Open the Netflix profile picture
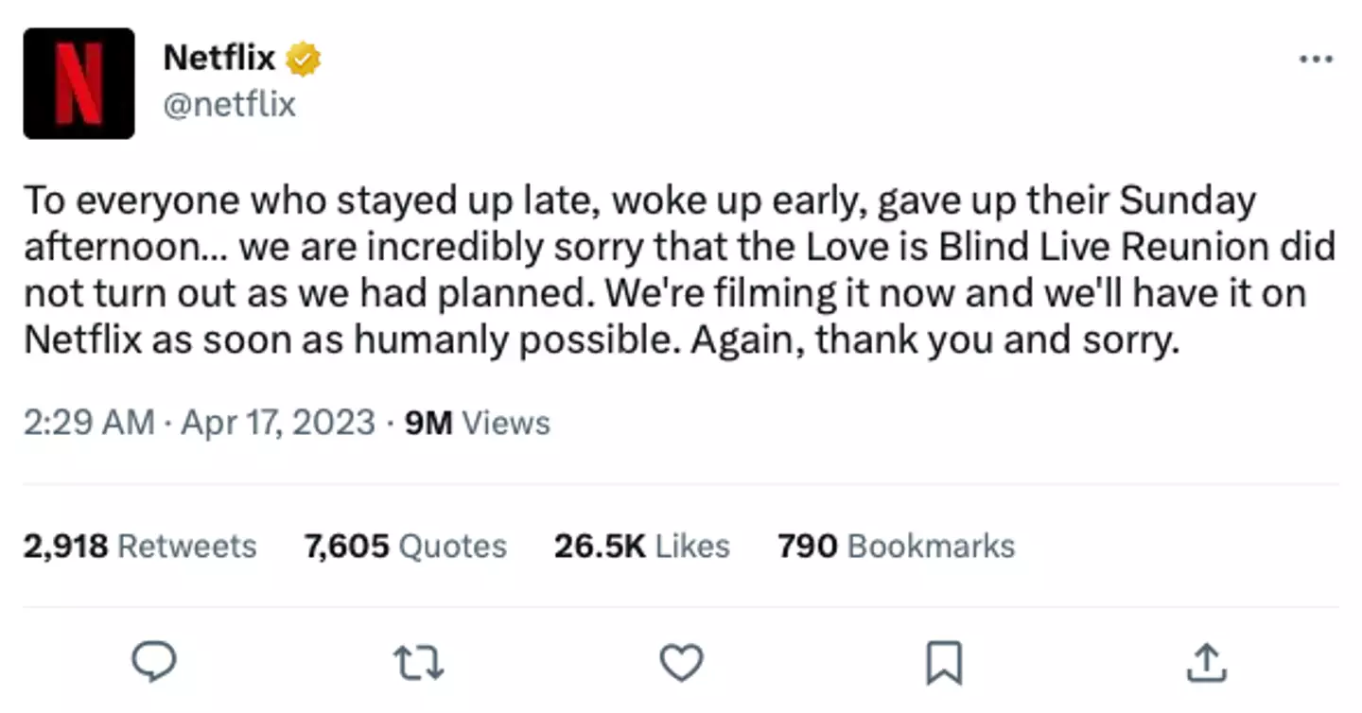The image size is (1362, 713). [x=79, y=83]
